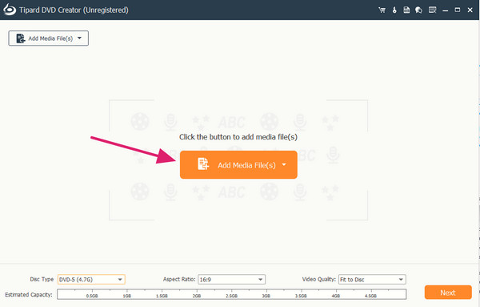Open the Video Quality Fit to Disc dropdown
The width and height of the screenshot is (480, 307).
coord(372,280)
